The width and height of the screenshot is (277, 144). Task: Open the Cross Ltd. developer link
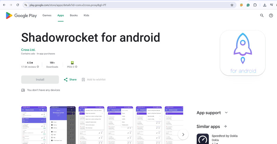point(28,50)
